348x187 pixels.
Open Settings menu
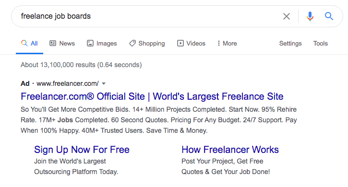point(290,44)
